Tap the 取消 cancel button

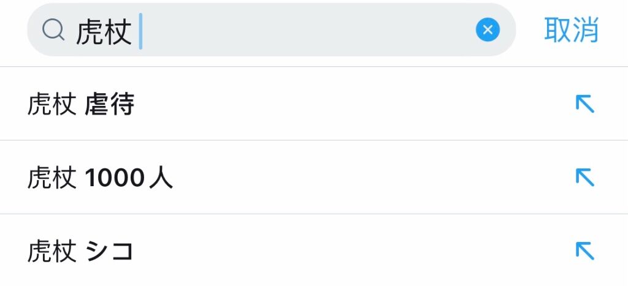[x=571, y=29]
